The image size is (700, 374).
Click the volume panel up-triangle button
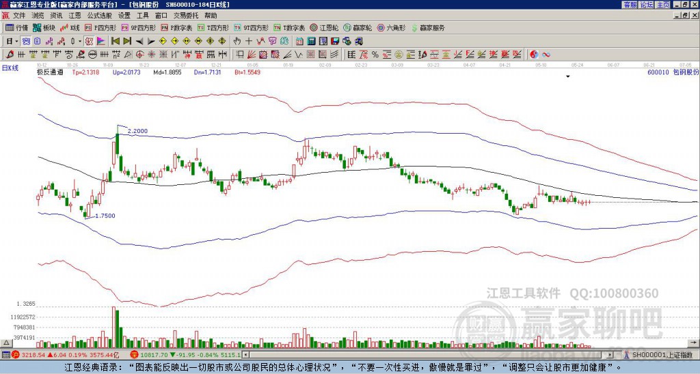click(6, 344)
